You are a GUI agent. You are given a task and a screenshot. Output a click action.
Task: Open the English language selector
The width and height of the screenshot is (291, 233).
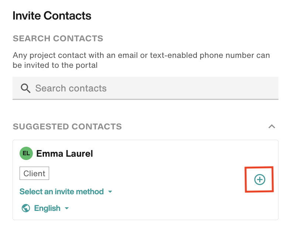tap(45, 208)
